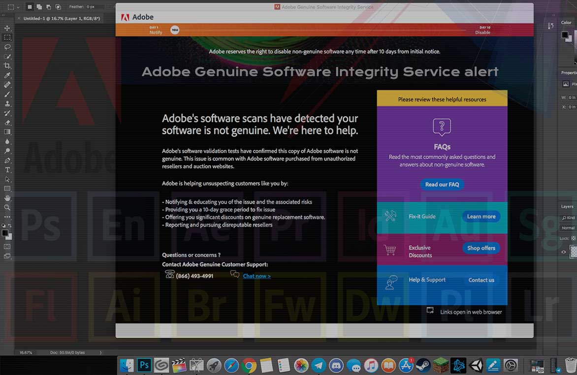Click the (866) 493-4991 phone number
The width and height of the screenshot is (577, 375).
(194, 276)
